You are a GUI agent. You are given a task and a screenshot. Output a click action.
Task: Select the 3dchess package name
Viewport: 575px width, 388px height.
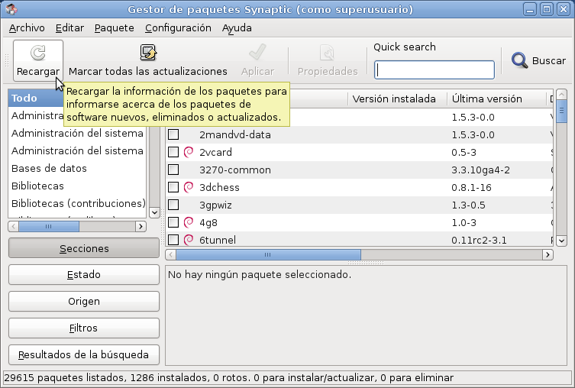point(219,187)
